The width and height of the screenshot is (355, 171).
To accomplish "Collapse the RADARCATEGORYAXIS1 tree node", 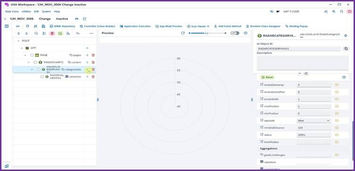I will [32, 69].
